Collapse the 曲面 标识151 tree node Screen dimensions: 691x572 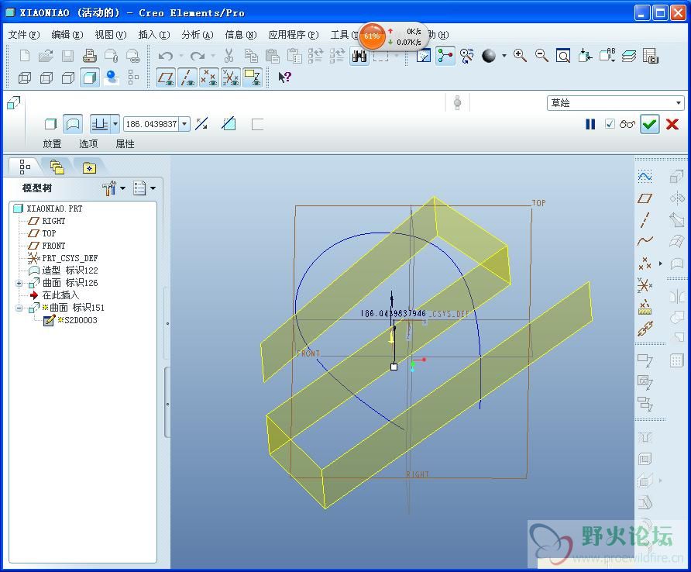click(x=19, y=308)
